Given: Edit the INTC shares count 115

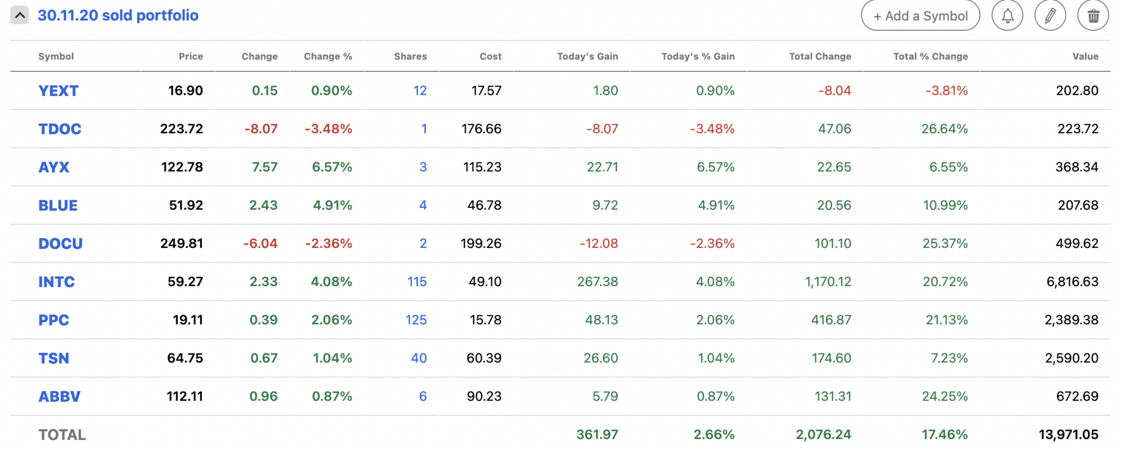Looking at the screenshot, I should coord(417,282).
